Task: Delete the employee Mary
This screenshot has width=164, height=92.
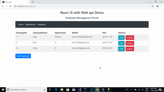Action: (130, 49)
